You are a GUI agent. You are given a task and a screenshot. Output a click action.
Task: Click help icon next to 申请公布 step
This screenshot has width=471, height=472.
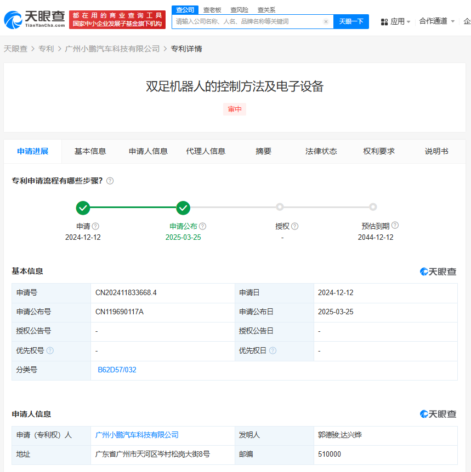(202, 226)
